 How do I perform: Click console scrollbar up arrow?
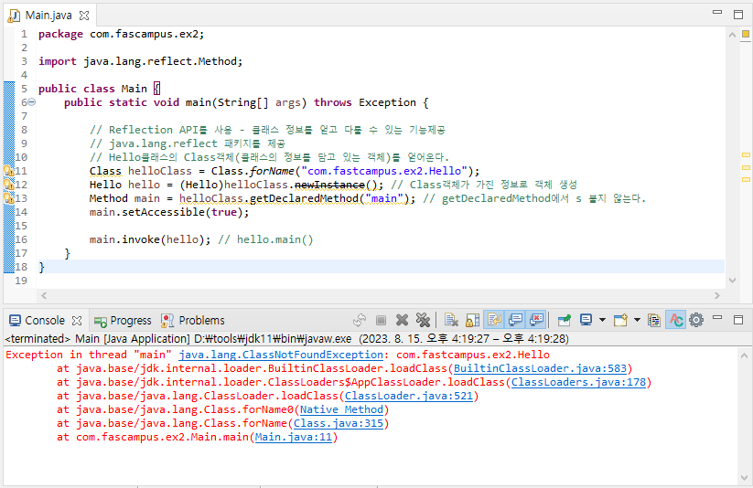coord(744,355)
